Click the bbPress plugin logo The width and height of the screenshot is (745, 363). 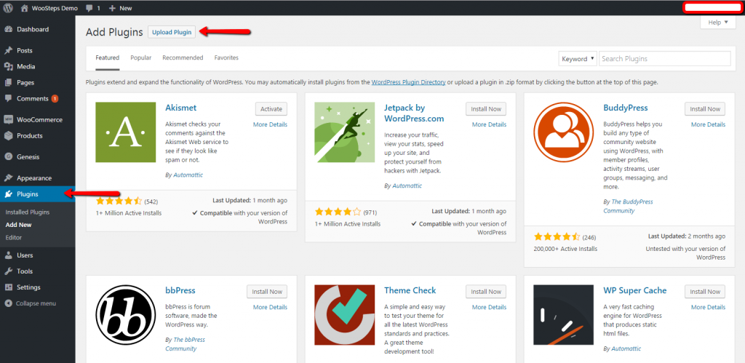pos(125,314)
